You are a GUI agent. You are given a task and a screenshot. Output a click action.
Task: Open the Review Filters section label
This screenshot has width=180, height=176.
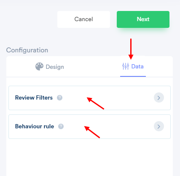pyautogui.click(x=34, y=97)
